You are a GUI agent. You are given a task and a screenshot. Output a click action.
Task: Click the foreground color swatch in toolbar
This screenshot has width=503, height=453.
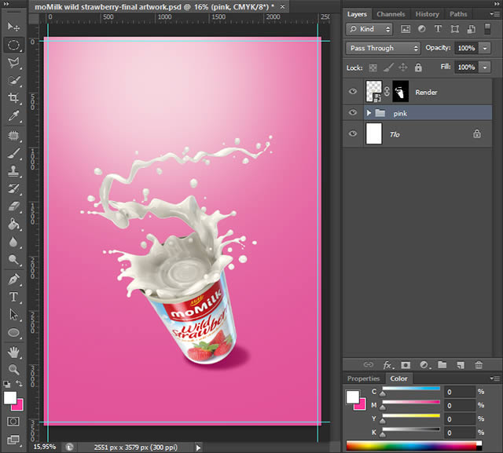(x=9, y=397)
